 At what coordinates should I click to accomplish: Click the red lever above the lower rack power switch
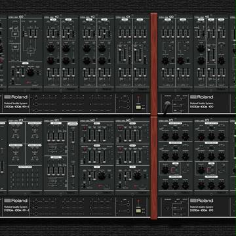pyautogui.click(x=138, y=203)
